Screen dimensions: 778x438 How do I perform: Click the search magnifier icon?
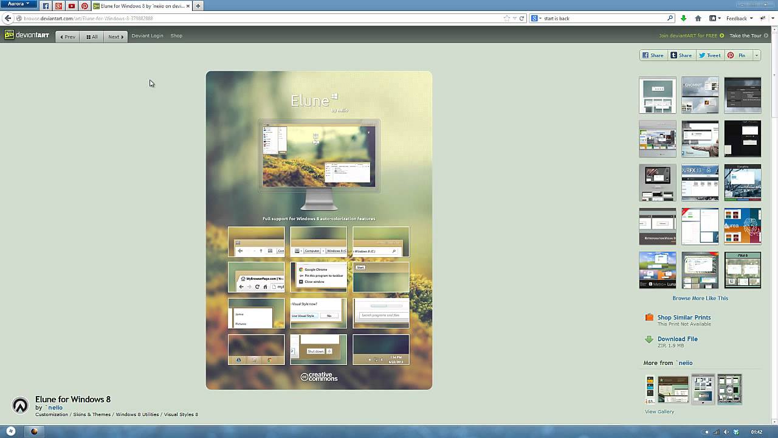(x=670, y=18)
